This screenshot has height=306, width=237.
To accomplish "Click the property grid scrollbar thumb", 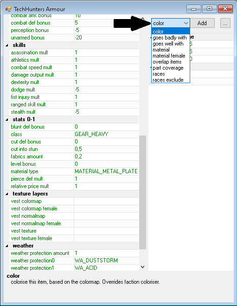I will (143, 192).
